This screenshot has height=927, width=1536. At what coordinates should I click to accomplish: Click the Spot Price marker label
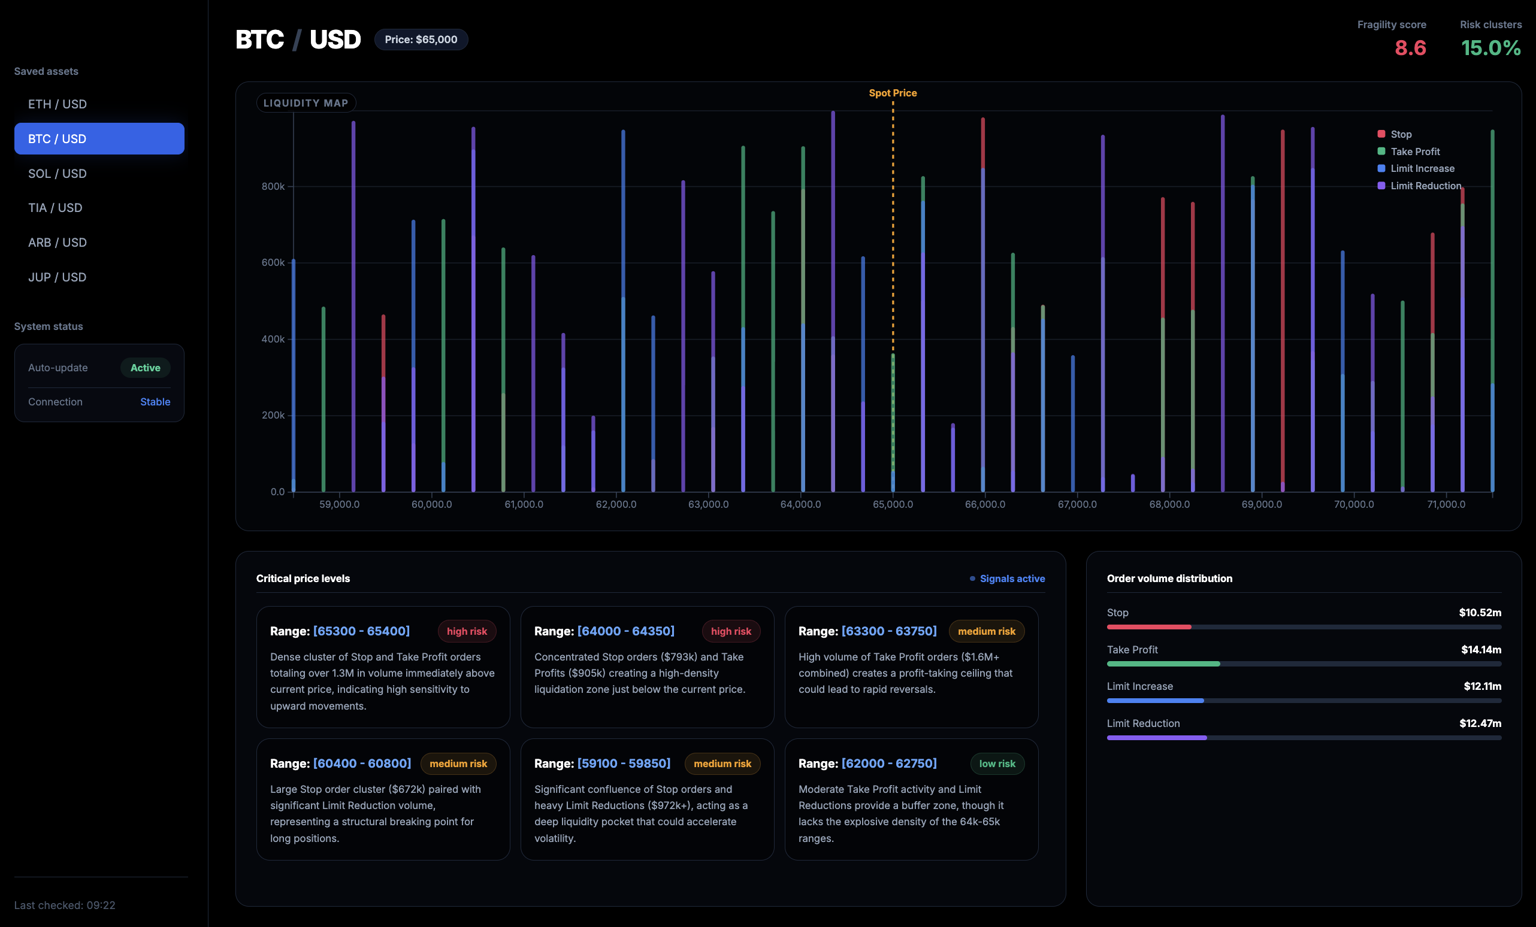click(892, 93)
